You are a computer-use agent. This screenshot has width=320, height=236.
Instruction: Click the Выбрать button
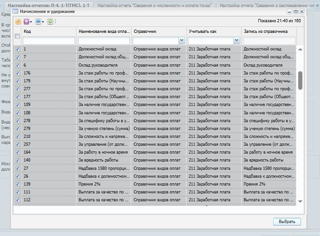(287, 222)
